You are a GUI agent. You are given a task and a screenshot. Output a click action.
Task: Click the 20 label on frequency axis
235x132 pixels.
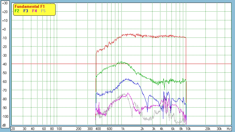(x=13, y=129)
